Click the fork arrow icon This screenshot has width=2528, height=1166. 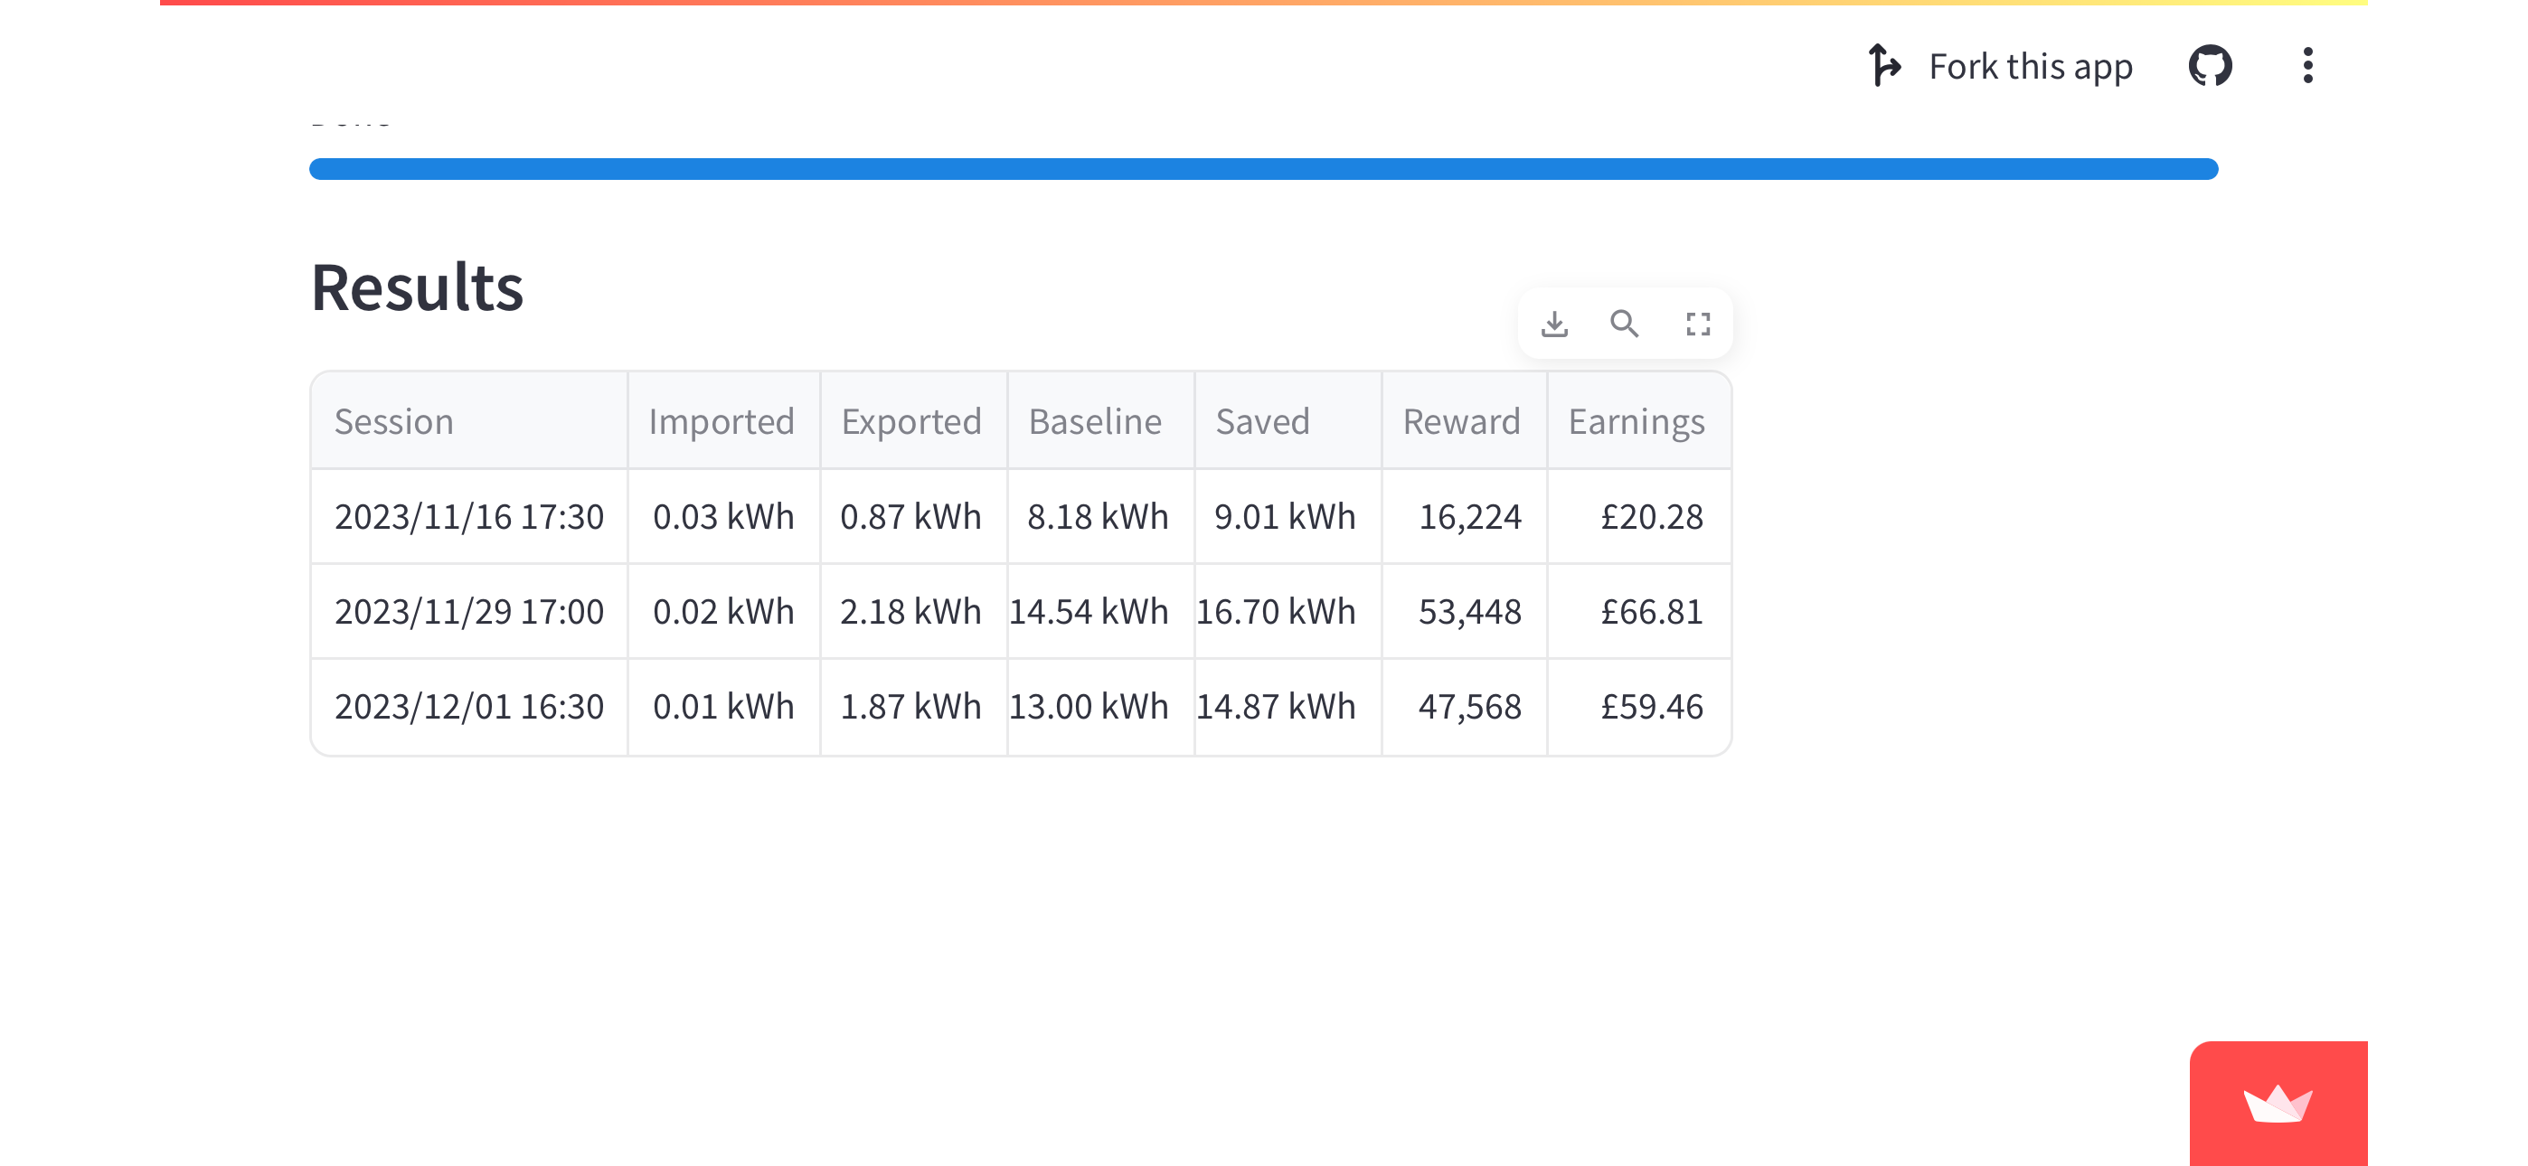1884,66
